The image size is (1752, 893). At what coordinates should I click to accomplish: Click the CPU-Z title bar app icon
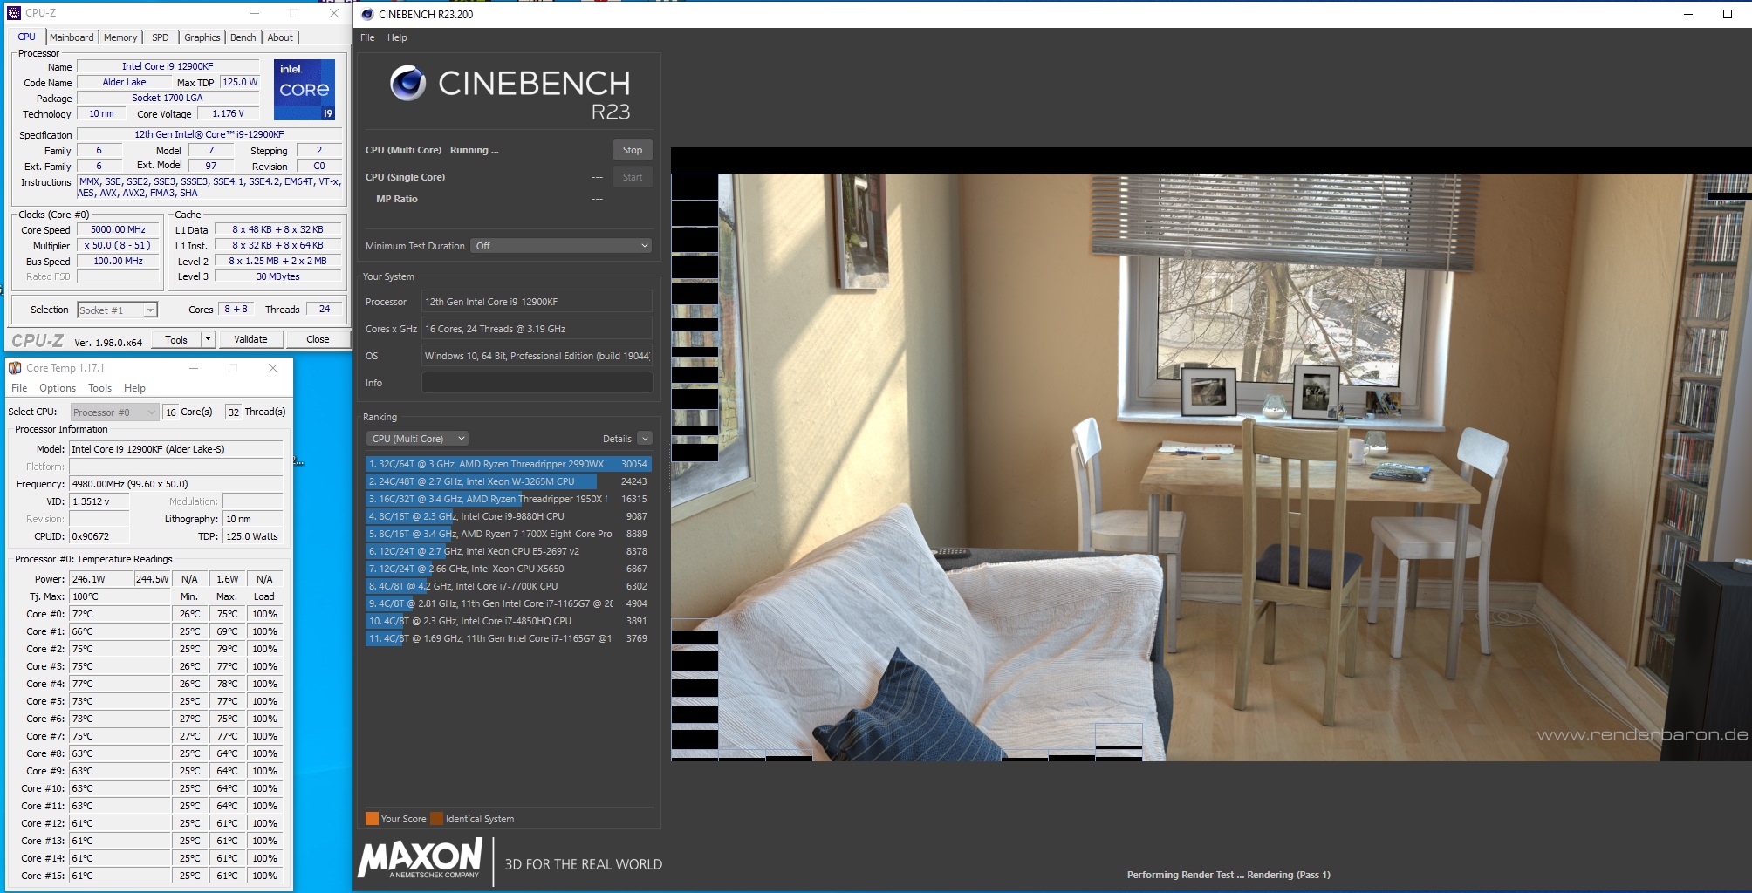pos(13,13)
